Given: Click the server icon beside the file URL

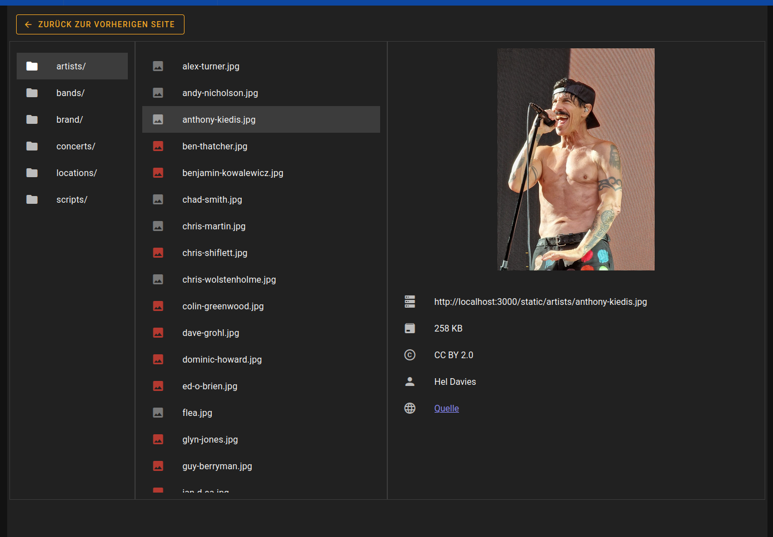Looking at the screenshot, I should [410, 302].
